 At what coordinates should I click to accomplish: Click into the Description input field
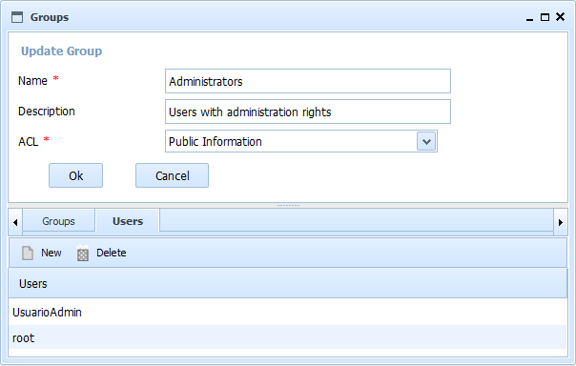pyautogui.click(x=308, y=112)
